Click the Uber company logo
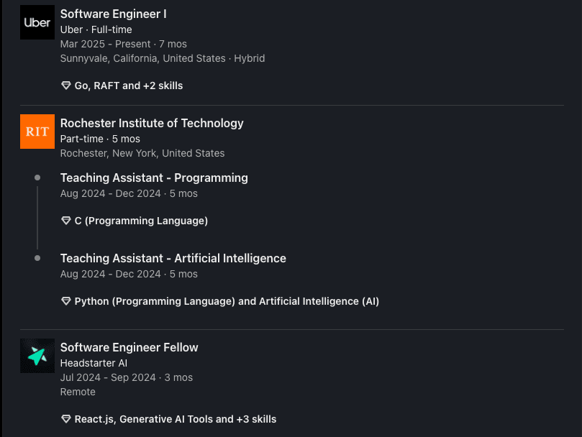The width and height of the screenshot is (582, 437). pos(37,22)
